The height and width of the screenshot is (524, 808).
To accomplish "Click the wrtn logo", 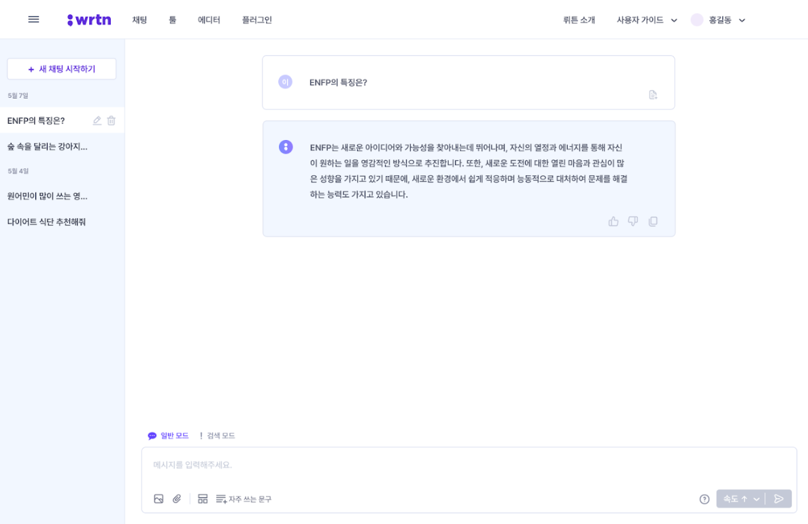I will coord(89,20).
